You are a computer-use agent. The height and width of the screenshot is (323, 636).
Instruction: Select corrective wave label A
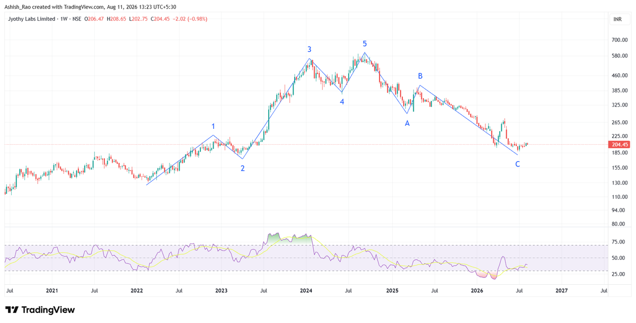407,123
